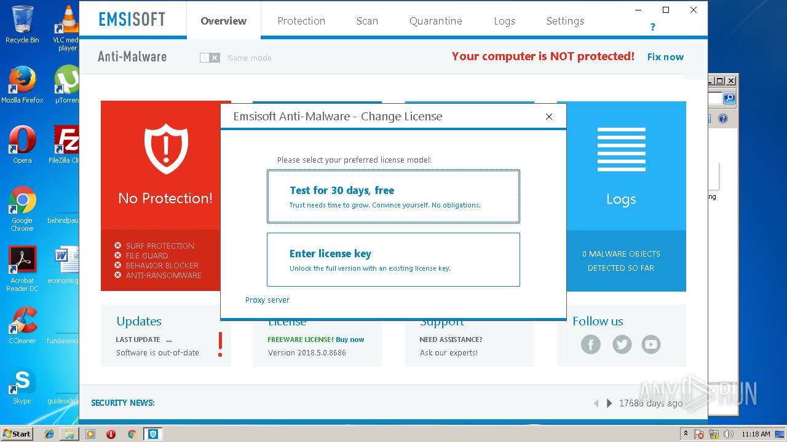The image size is (787, 442).
Task: Open Acrobat Reader DC shortcut
Action: coord(22,269)
